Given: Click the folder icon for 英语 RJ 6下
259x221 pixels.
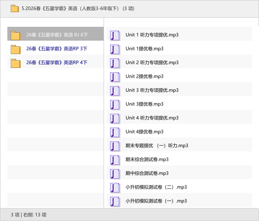Looking at the screenshot, I should pos(16,35).
